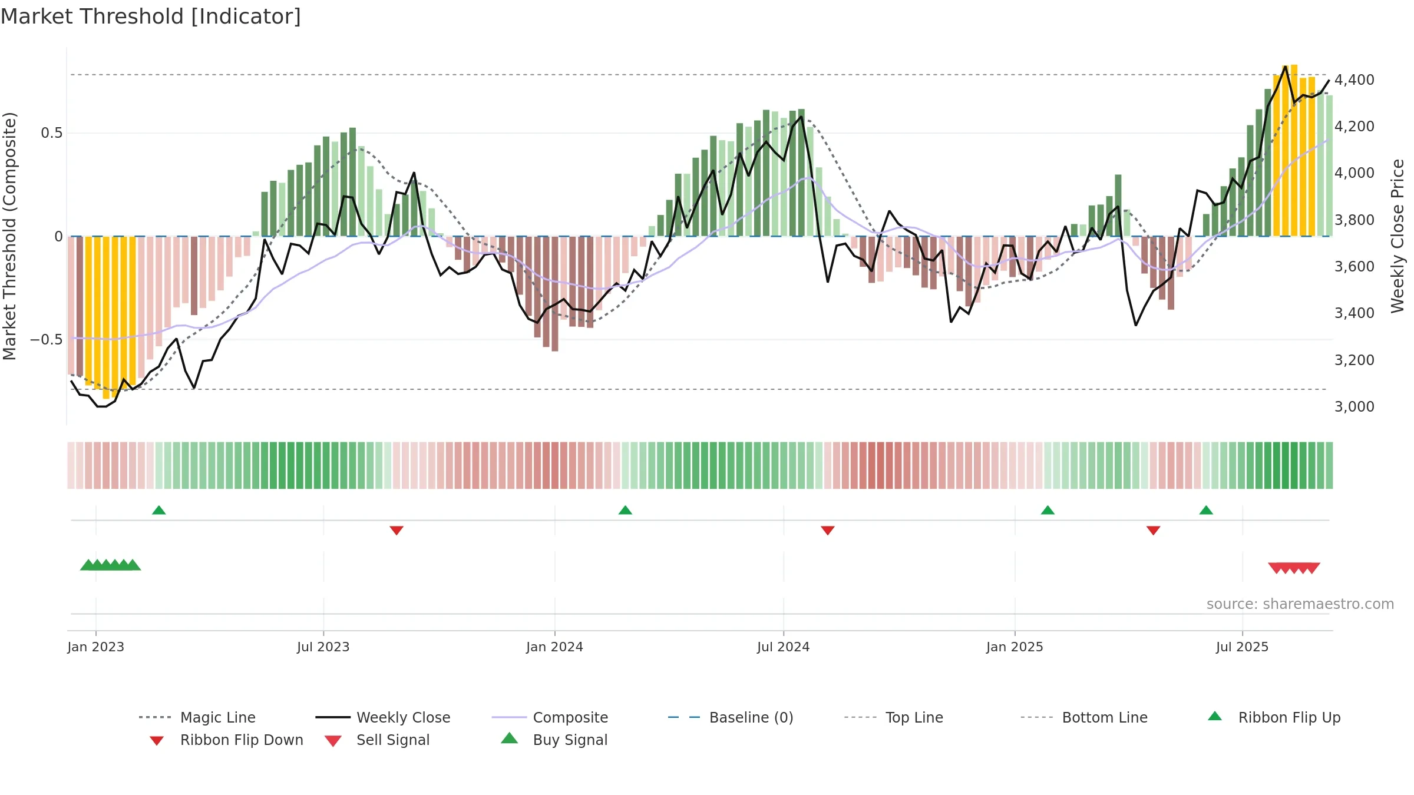Click the Market Threshold (Composite) axis title
Viewport: 1414px width, 795px height.
point(9,236)
